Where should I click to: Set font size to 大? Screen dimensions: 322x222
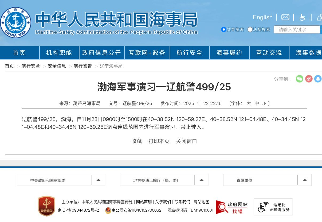tap(249, 103)
